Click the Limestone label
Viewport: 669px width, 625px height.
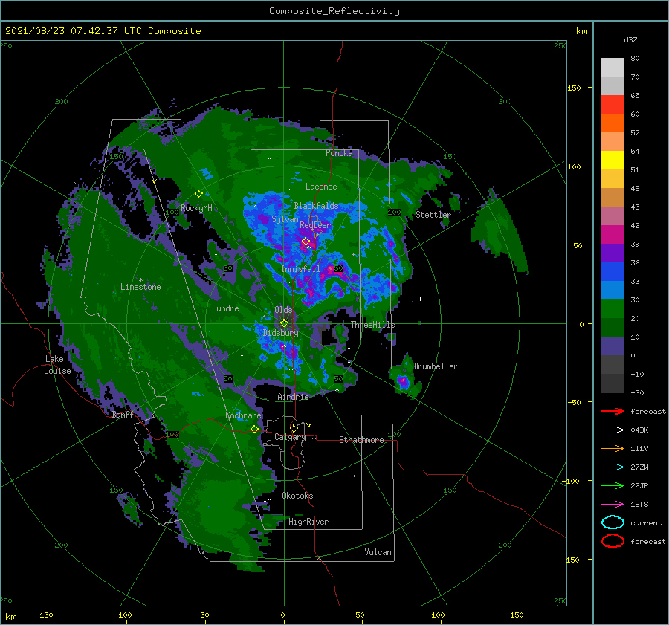click(x=140, y=287)
